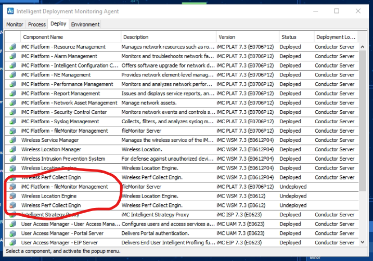Select iMC Platform - Report Management component

(61, 94)
